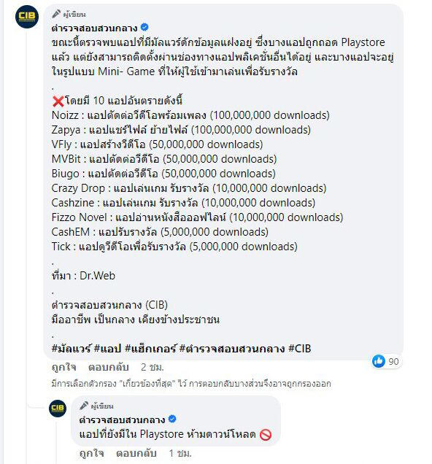
Task: Open the 2 ชม. timestamp of main comment
Action: click(x=152, y=367)
